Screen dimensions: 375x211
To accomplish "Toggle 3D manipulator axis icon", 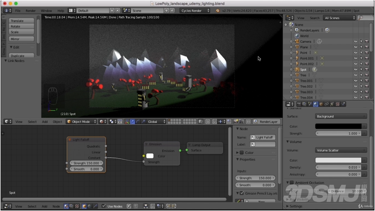I will [126, 122].
